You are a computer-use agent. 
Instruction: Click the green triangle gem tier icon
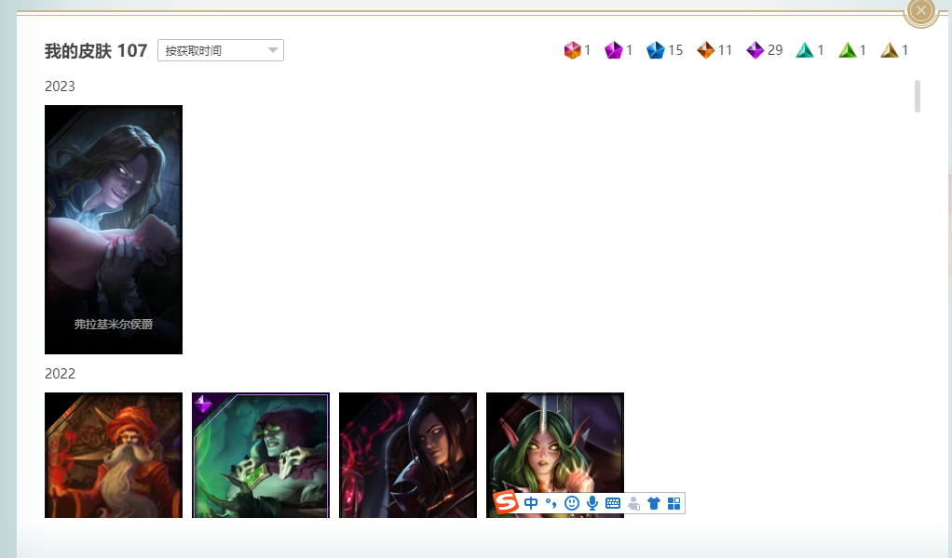coord(847,50)
